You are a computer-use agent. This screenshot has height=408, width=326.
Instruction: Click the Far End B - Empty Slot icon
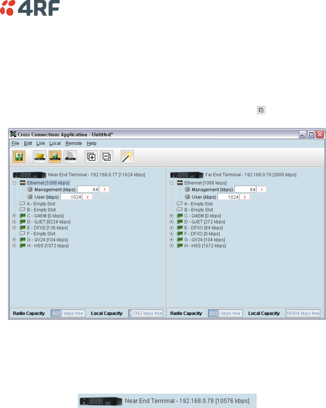(180, 210)
